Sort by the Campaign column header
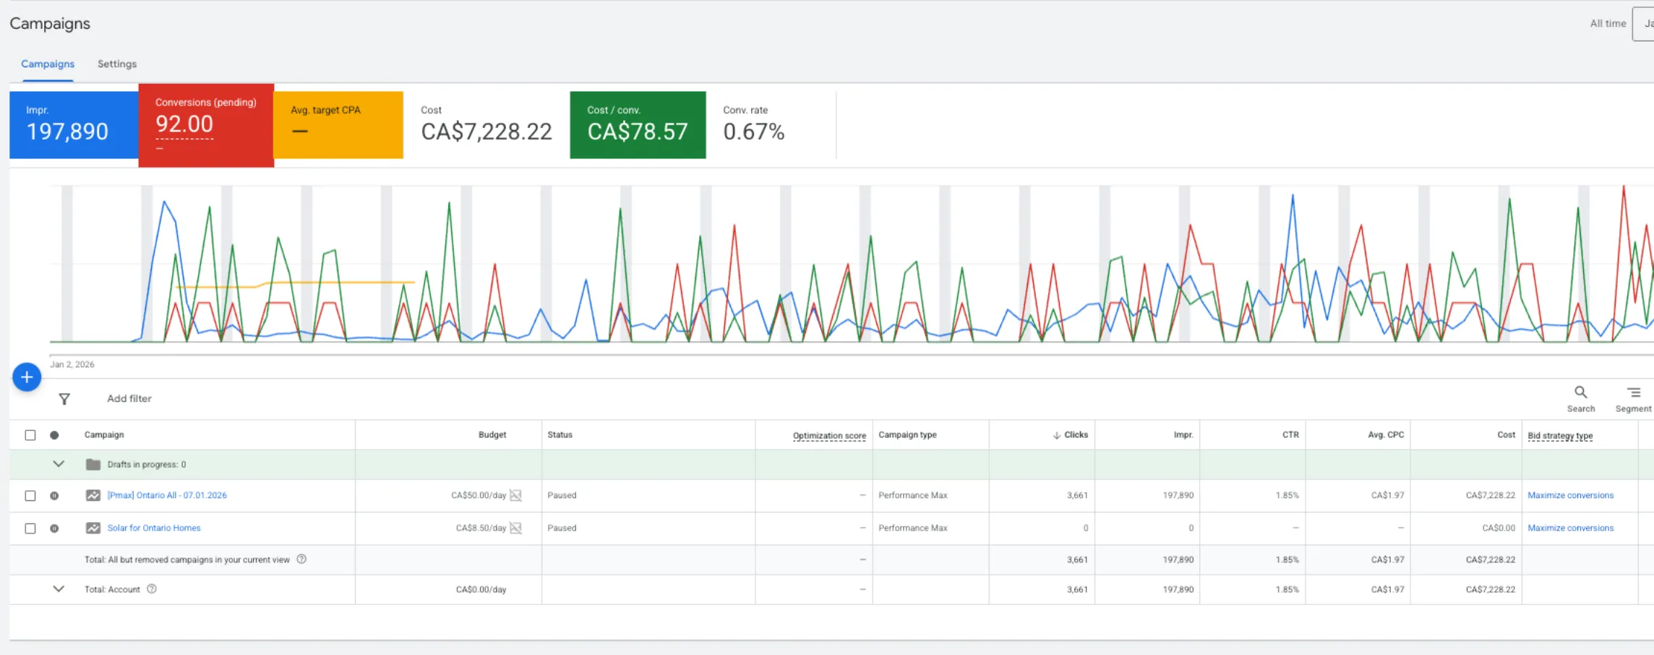 [104, 434]
